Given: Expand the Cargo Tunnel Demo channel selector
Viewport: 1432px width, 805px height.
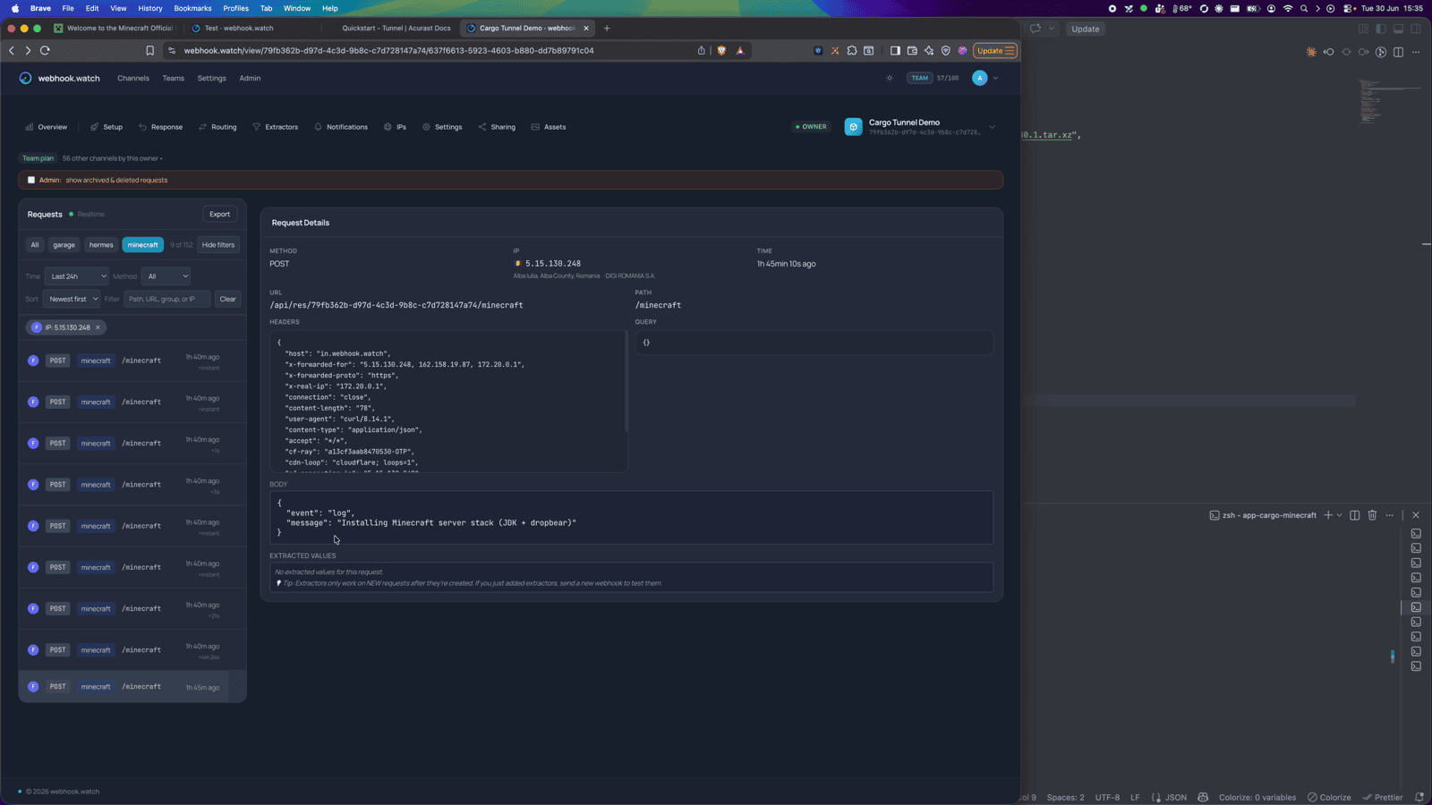Looking at the screenshot, I should [992, 127].
